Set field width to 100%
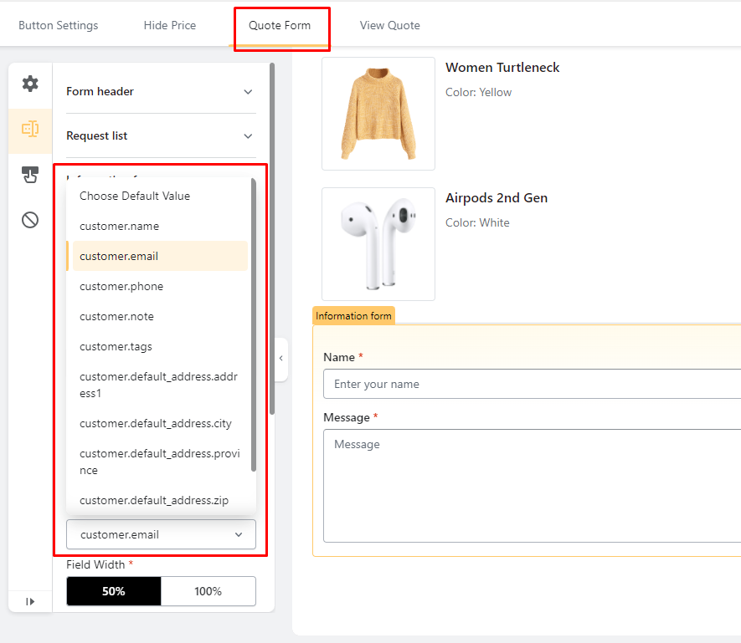Viewport: 741px width, 643px height. pos(208,591)
